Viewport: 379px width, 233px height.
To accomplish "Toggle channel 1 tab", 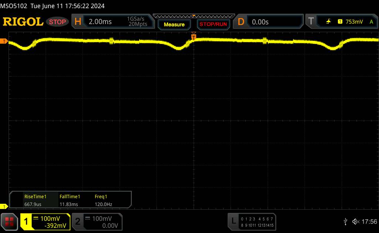I will [26, 222].
